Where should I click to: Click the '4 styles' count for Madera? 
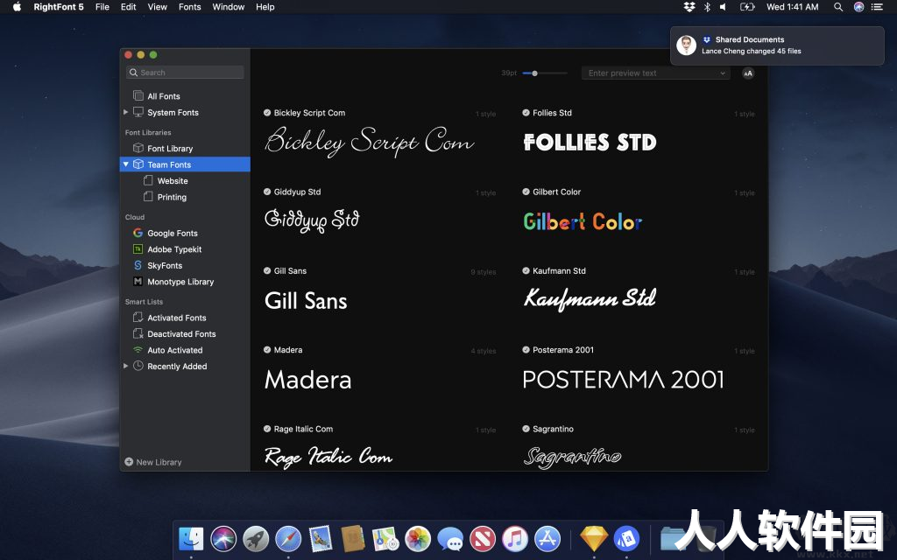tap(484, 351)
